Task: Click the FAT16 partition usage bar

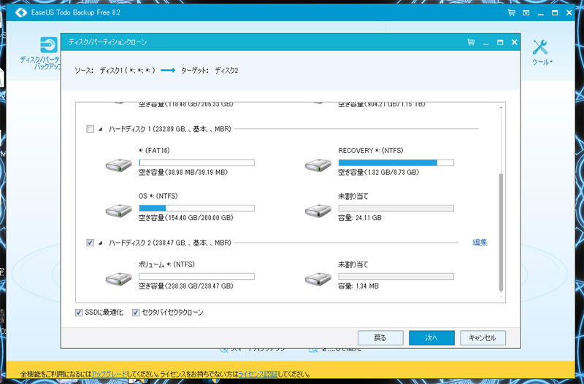Action: coord(196,162)
